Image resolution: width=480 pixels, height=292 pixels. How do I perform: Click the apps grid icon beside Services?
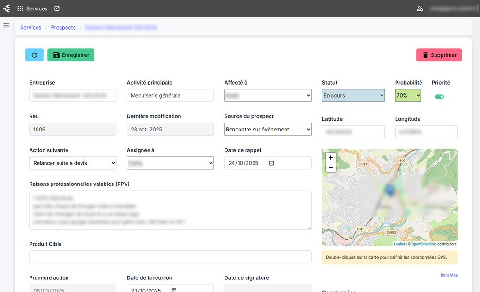(20, 8)
